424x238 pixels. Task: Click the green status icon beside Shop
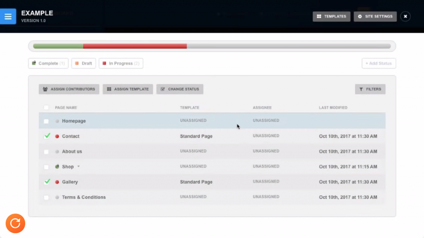(x=57, y=167)
